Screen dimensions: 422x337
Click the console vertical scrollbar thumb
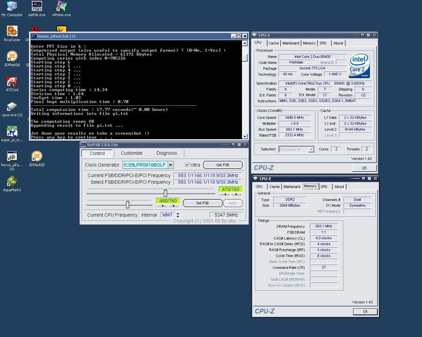click(x=245, y=57)
